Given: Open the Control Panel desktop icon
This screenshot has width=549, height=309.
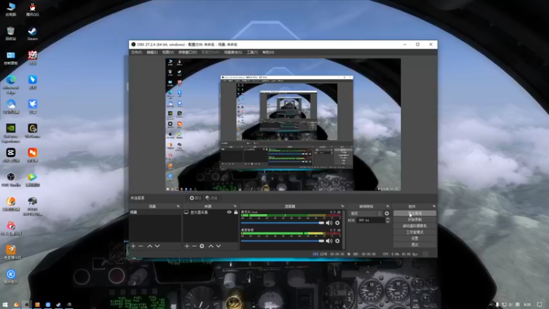Looking at the screenshot, I should pos(11,58).
